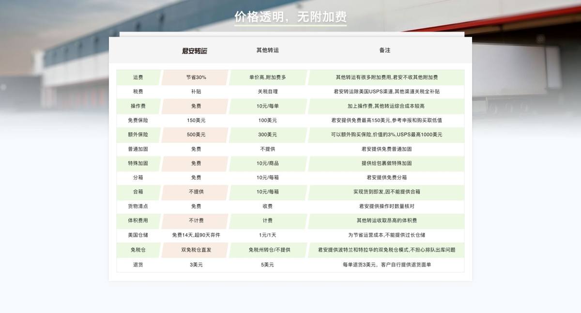
Task: Select the 退货 row's 3美元 value
Action: click(x=196, y=265)
